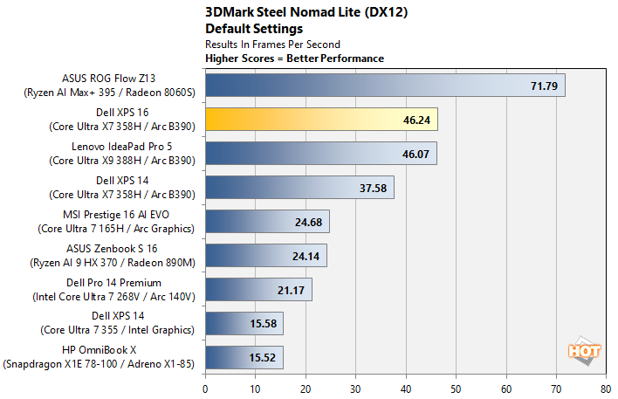Click the 71.79 score value
Screen dimensions: 618x399
tap(544, 86)
